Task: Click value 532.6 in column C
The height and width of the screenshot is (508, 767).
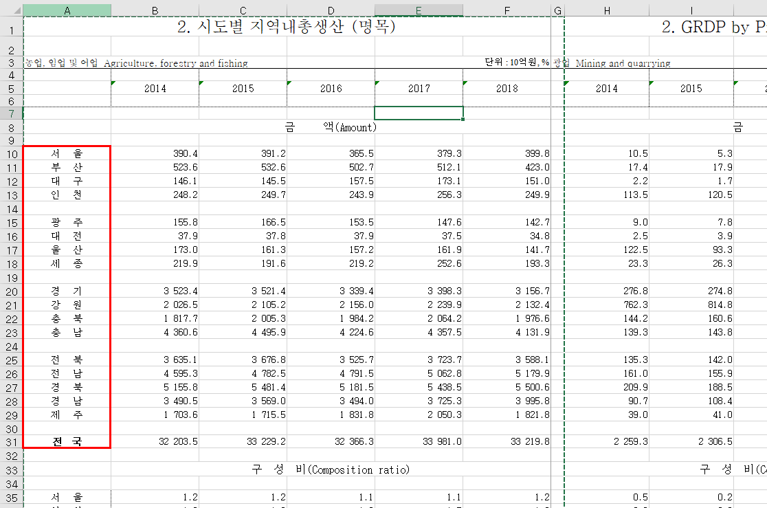Action: (x=274, y=167)
